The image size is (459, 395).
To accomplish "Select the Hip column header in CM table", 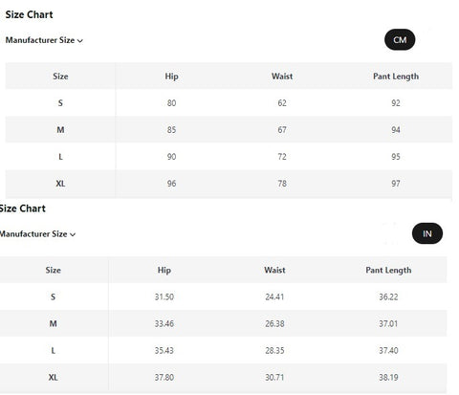I will [171, 77].
